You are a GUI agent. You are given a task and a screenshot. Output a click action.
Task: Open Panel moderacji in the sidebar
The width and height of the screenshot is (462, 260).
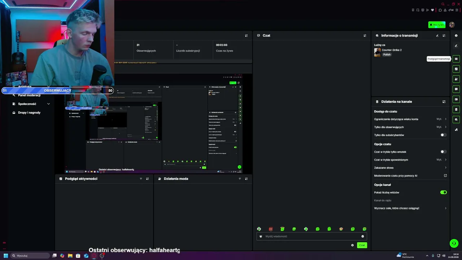tap(29, 95)
